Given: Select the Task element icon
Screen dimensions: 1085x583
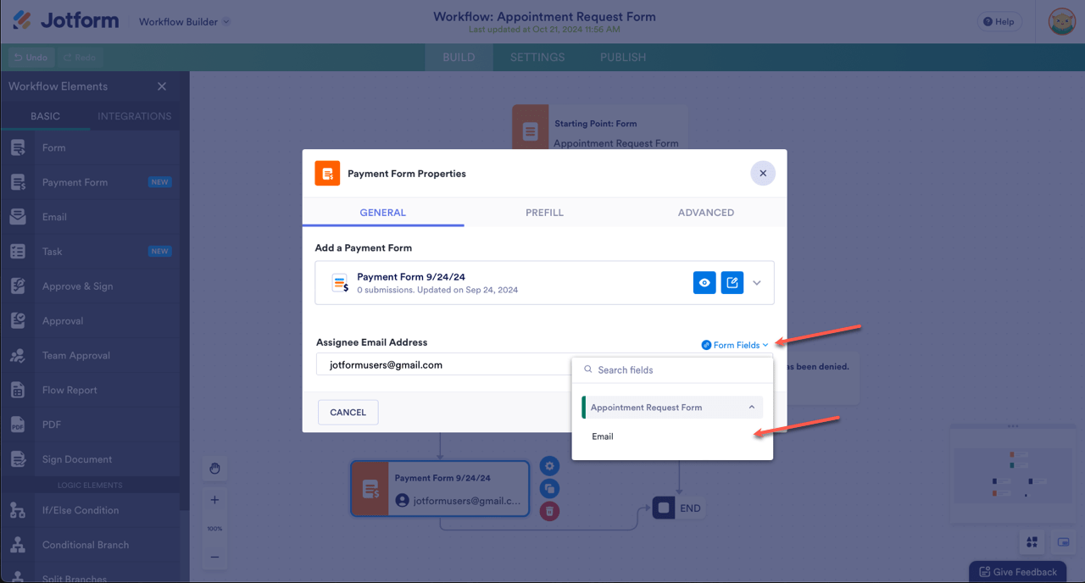Looking at the screenshot, I should 18,252.
